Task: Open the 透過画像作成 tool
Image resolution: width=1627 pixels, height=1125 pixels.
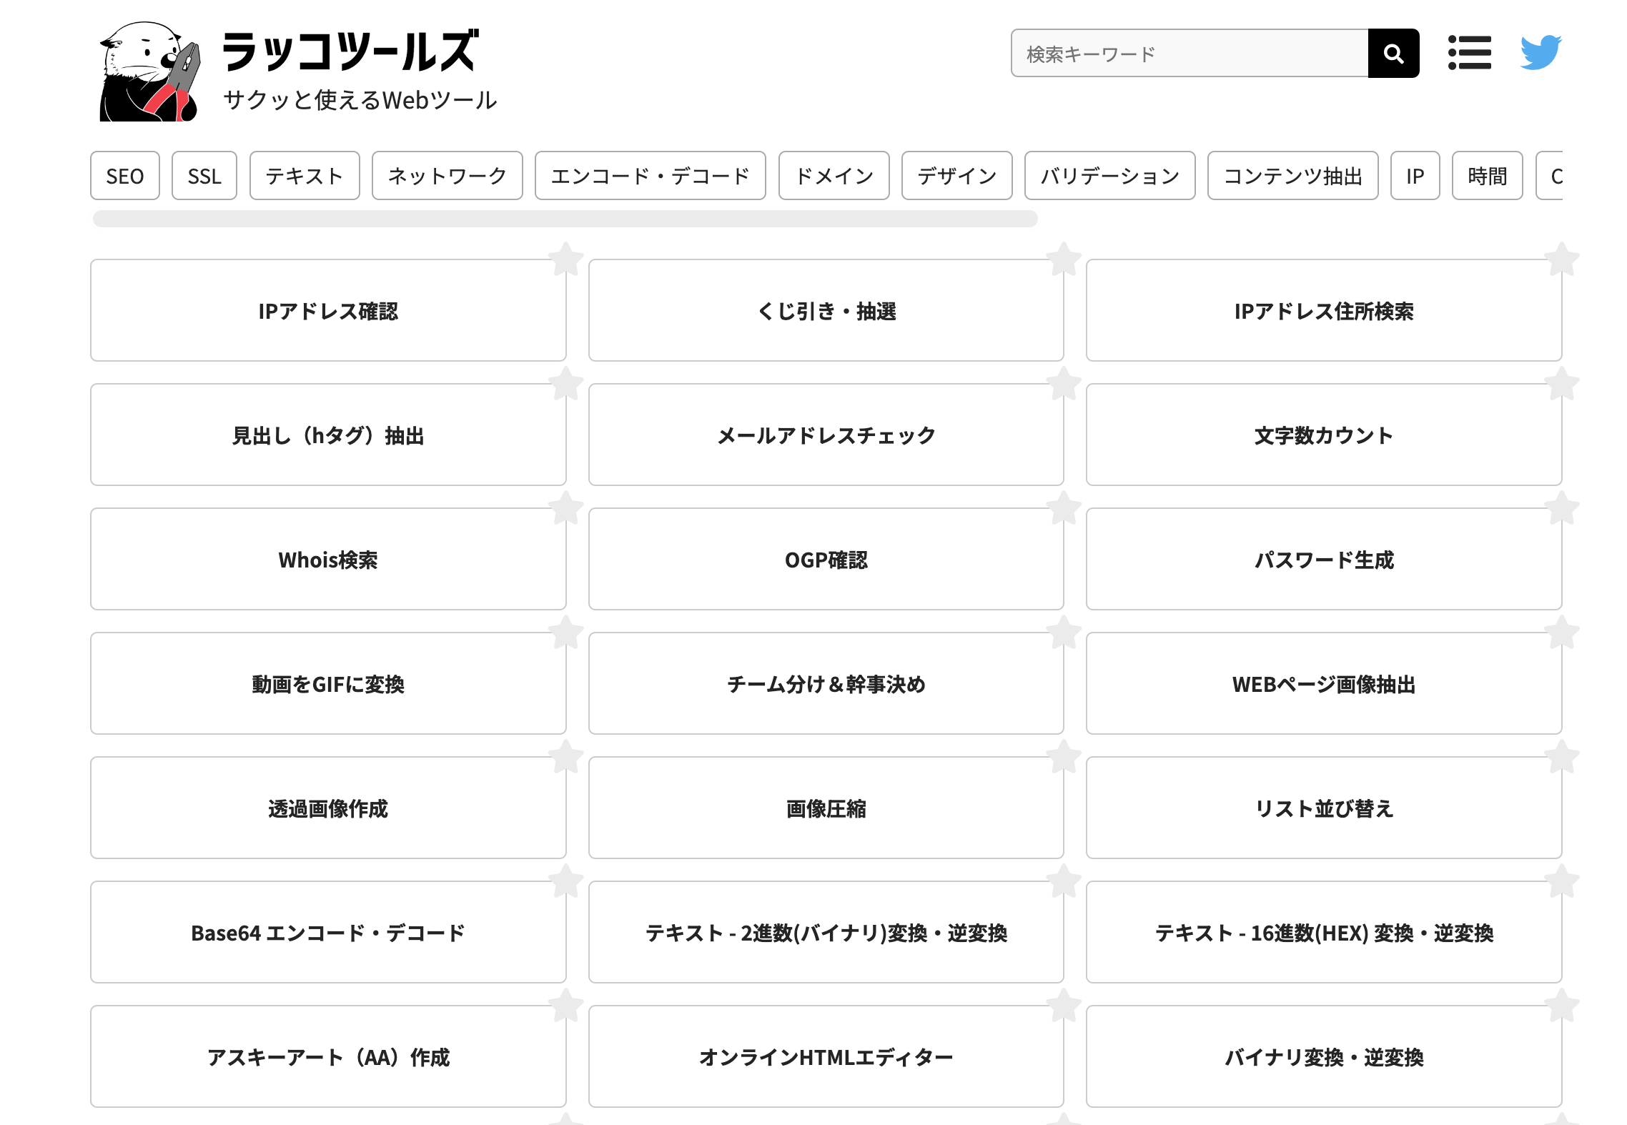Action: point(328,808)
